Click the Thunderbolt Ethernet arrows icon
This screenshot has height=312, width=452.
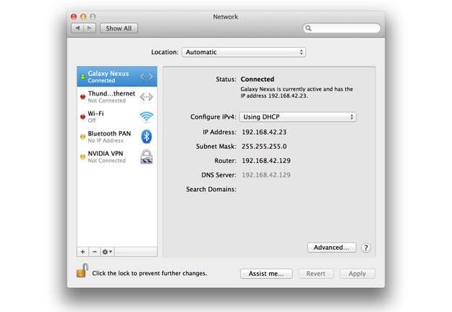tap(146, 97)
